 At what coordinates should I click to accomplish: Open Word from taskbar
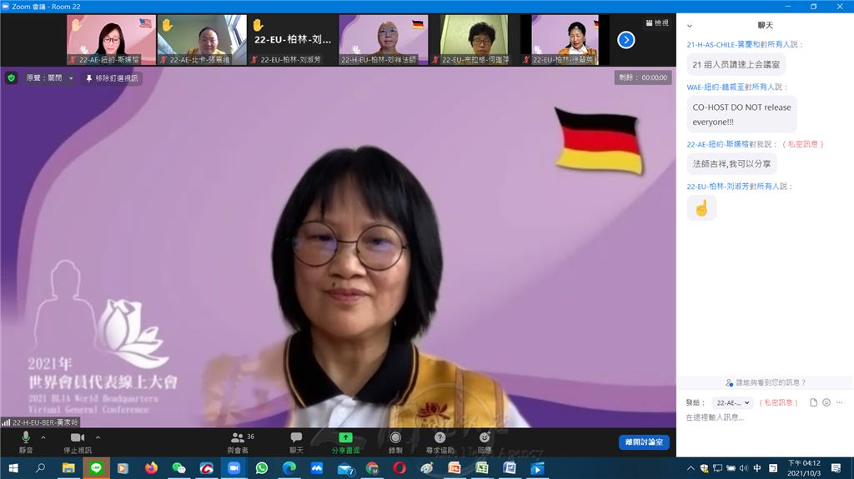click(510, 468)
